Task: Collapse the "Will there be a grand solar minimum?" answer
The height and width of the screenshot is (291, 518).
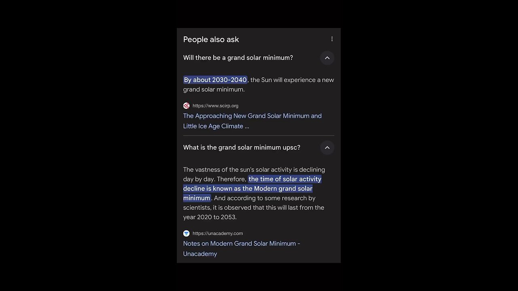Action: pos(327,58)
